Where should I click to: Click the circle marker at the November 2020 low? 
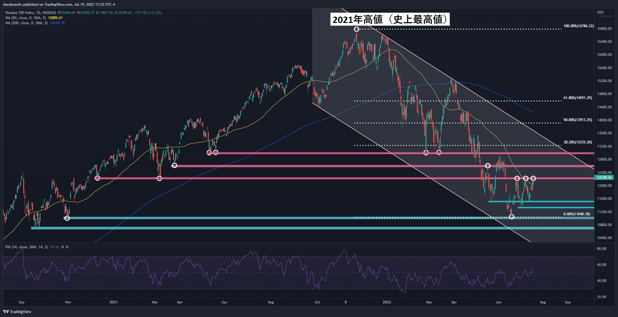[x=67, y=218]
